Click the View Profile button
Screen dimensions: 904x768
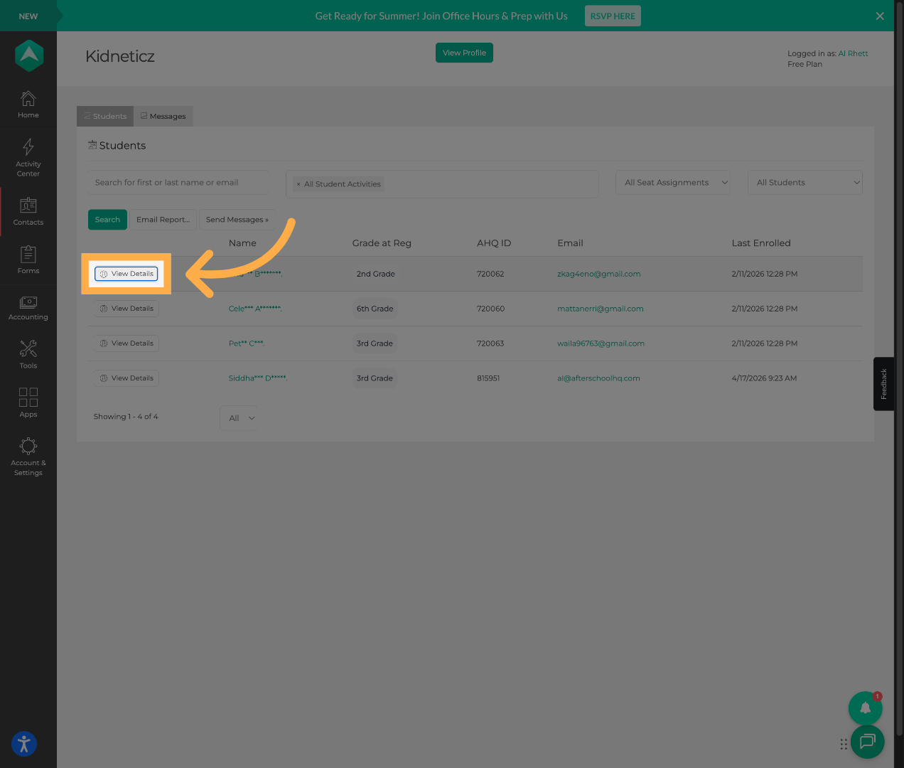click(x=464, y=53)
